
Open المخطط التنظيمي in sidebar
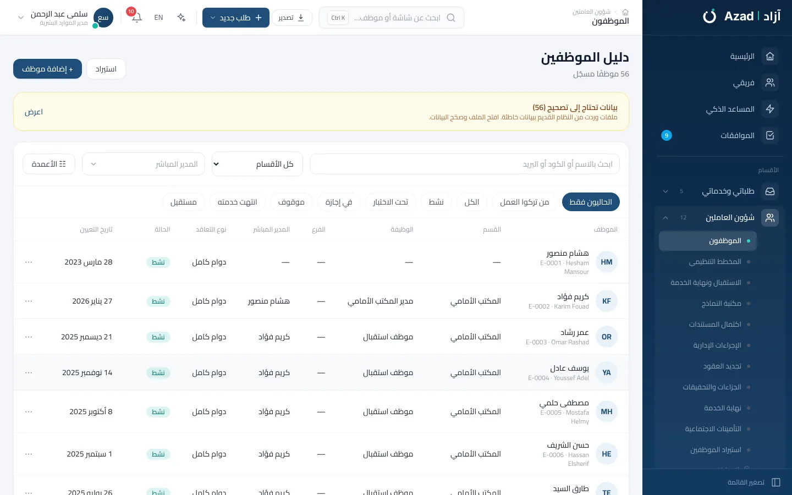[x=715, y=262]
